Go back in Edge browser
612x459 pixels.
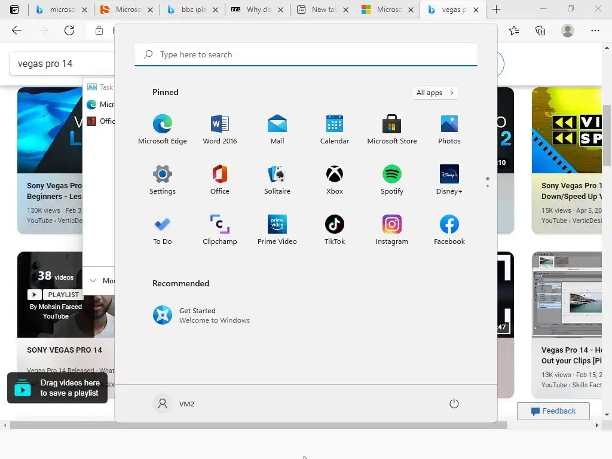click(16, 30)
